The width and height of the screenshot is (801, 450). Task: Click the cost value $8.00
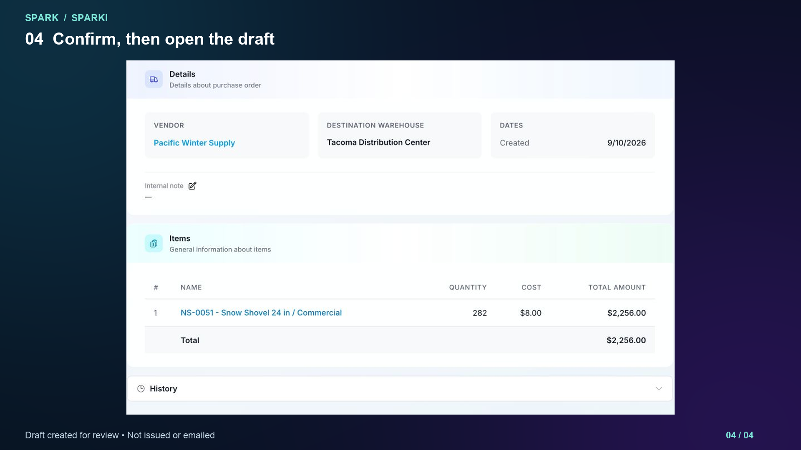[x=531, y=313]
